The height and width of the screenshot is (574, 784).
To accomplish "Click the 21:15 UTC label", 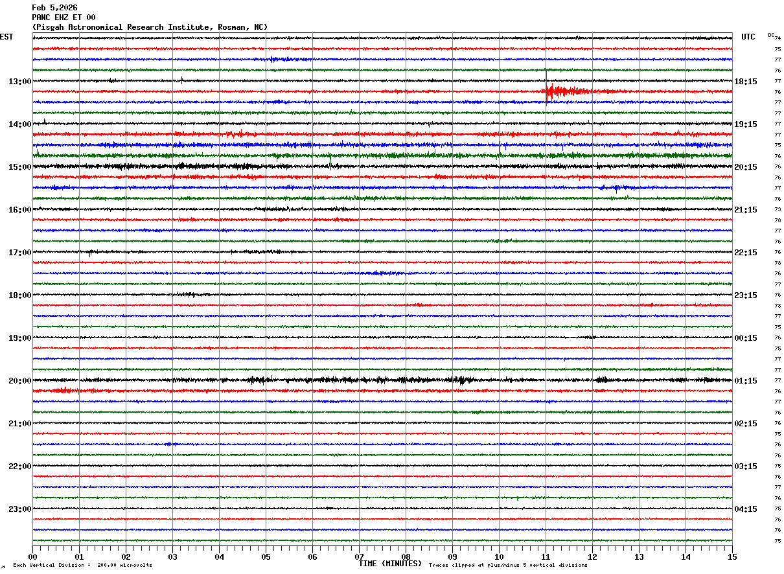I will 746,210.
